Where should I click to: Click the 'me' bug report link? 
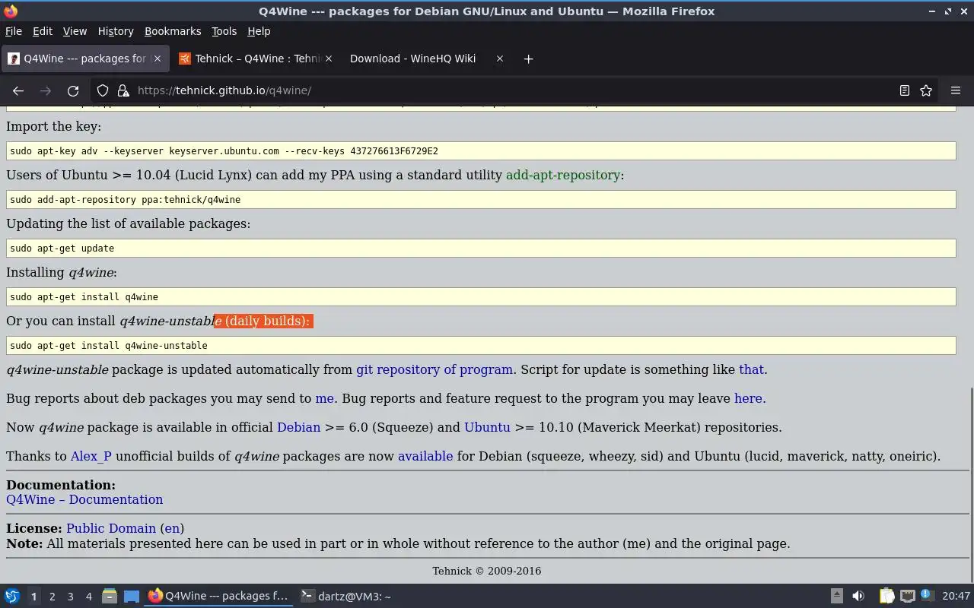tap(324, 398)
